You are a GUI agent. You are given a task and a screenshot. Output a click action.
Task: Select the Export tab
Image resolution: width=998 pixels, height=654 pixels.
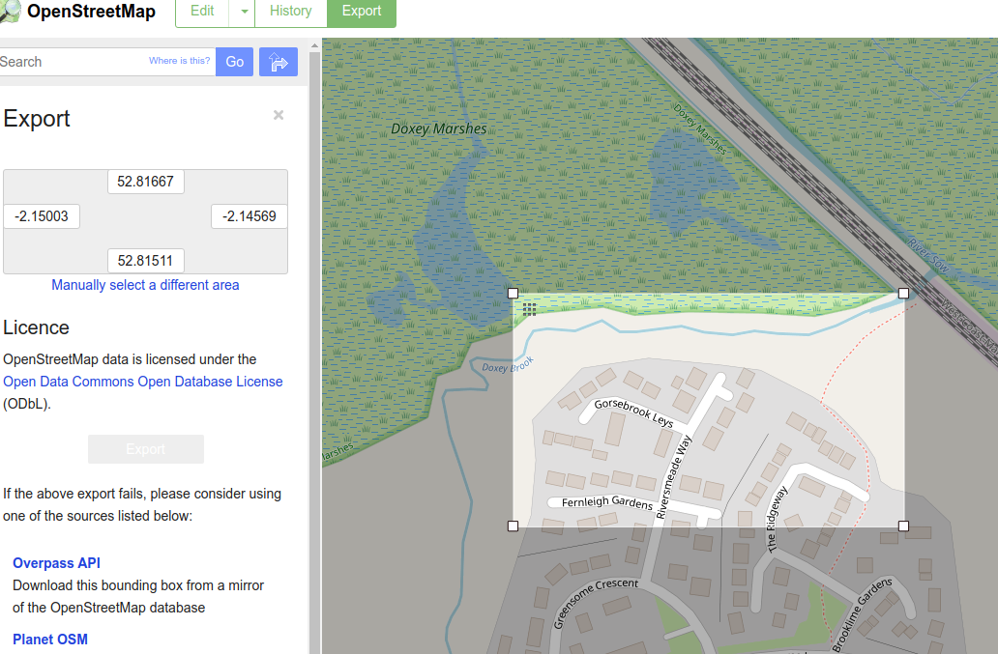pos(362,12)
